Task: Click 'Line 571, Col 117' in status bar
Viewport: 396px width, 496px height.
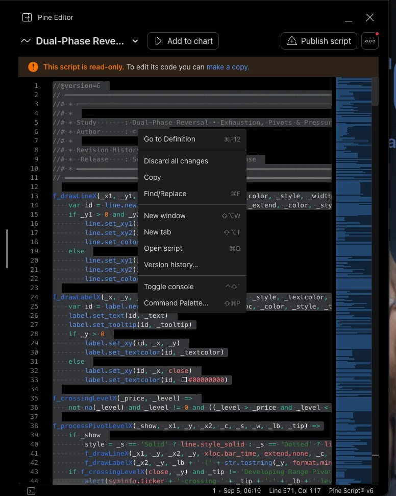Action: (x=294, y=490)
